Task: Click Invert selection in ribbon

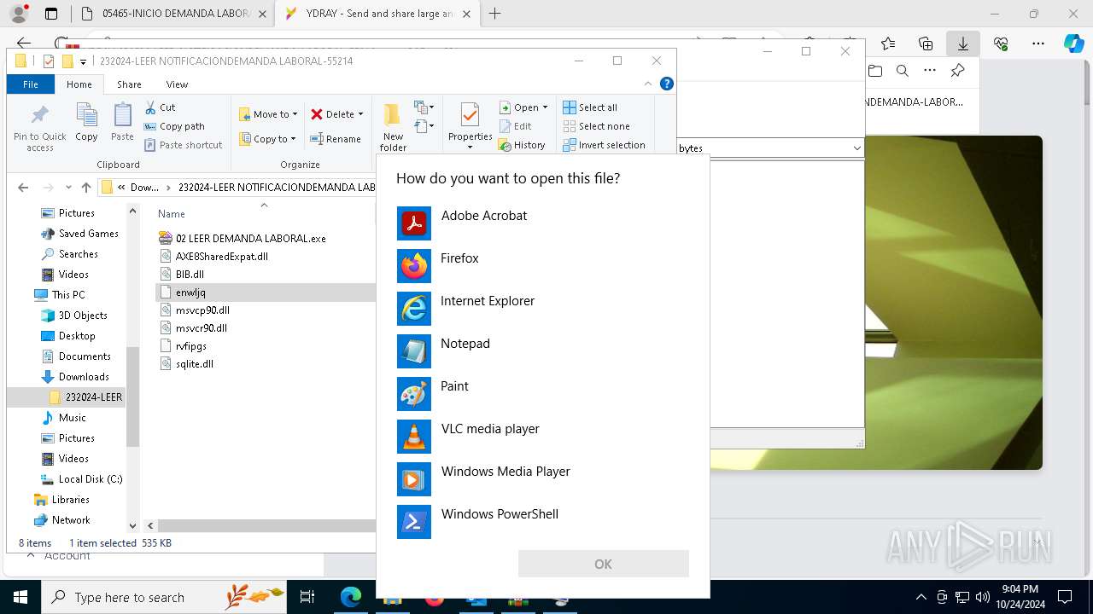Action: point(604,145)
